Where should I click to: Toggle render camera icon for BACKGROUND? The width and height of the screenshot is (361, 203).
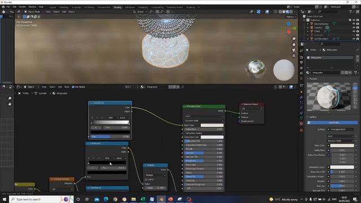tap(358, 24)
